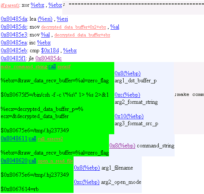This screenshot has width=204, height=194.
Task: Open the sprintf function link
Action: coord(64,67)
